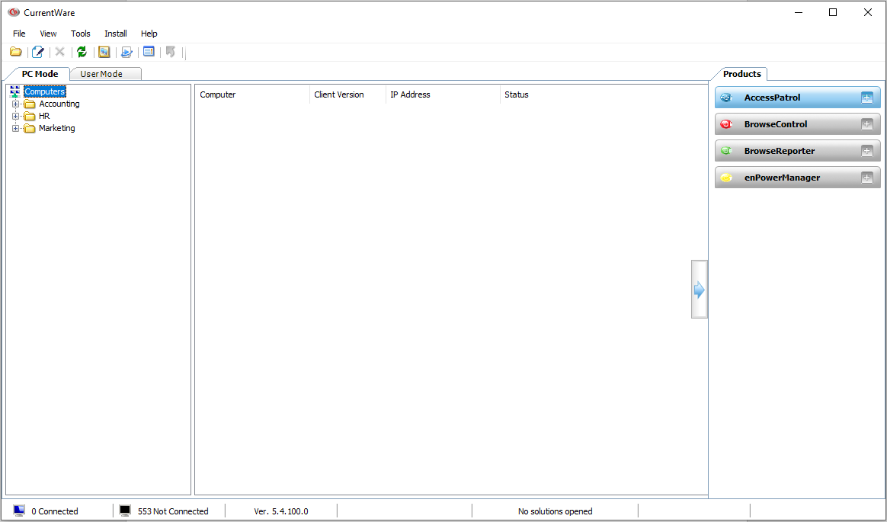
Task: Click the AccessPatrol product button label
Action: pos(772,98)
